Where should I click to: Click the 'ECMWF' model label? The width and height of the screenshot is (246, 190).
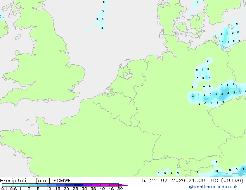[x=62, y=181]
